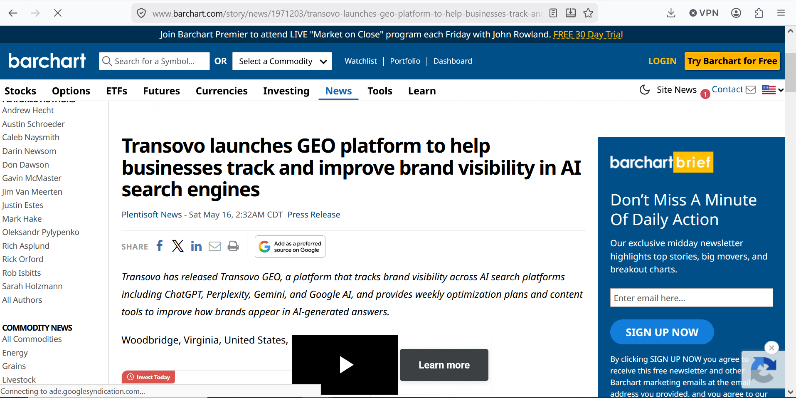Viewport: 796px width, 398px height.
Task: Share article on LinkedIn
Action: (196, 246)
